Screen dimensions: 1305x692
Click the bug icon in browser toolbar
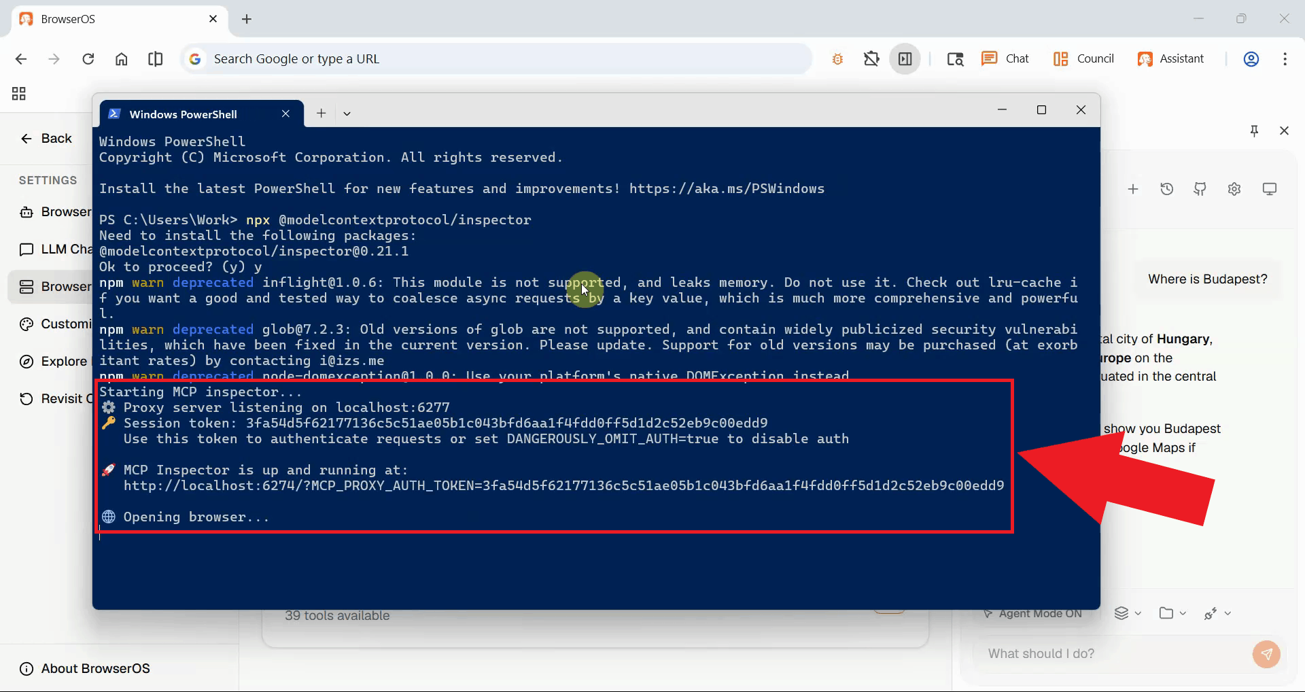tap(837, 59)
